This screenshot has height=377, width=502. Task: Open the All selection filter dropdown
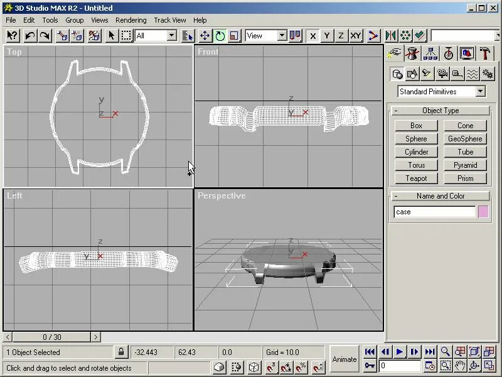[172, 36]
